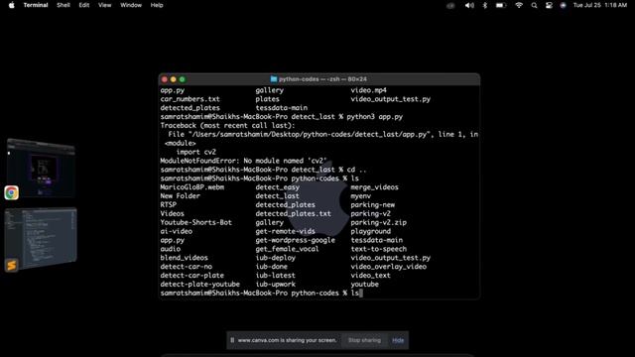
Task: Open the Terminal application menu
Action: click(x=36, y=5)
